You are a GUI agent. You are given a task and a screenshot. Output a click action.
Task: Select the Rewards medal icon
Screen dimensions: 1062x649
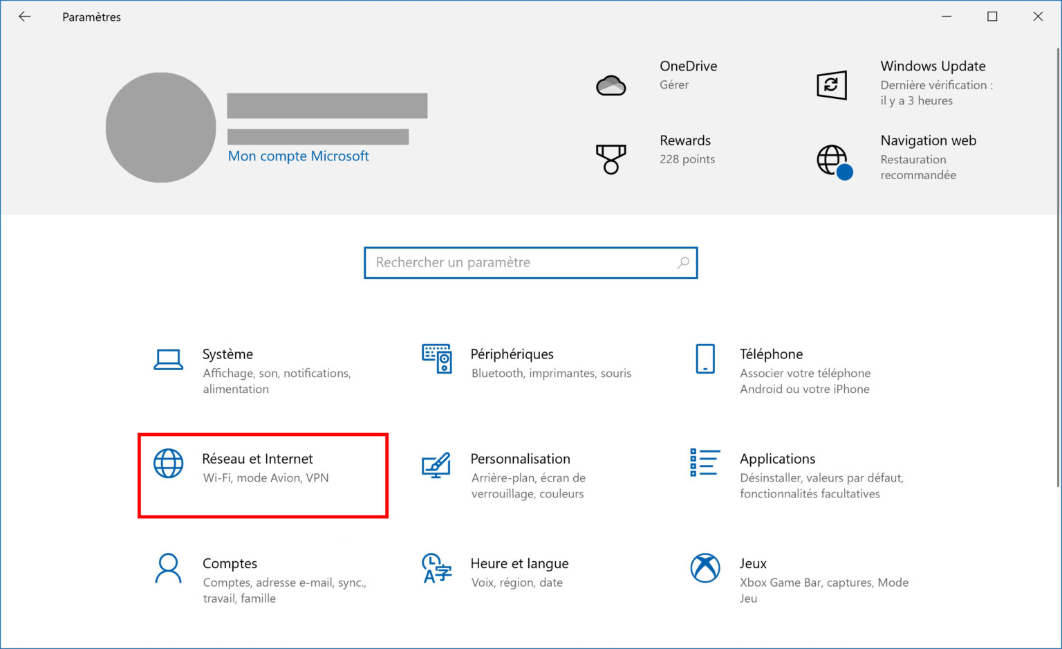[x=611, y=158]
